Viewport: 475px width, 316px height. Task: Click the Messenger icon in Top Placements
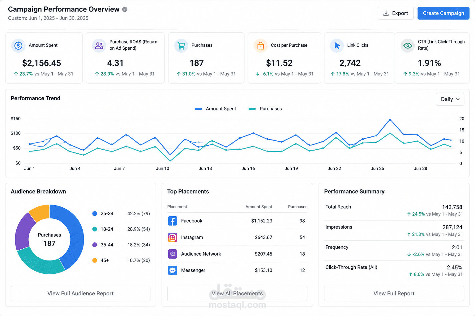[x=173, y=270]
